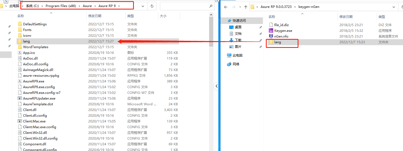Click Program Files (x86) breadcrumb
This screenshot has height=151, width=403.
point(61,6)
